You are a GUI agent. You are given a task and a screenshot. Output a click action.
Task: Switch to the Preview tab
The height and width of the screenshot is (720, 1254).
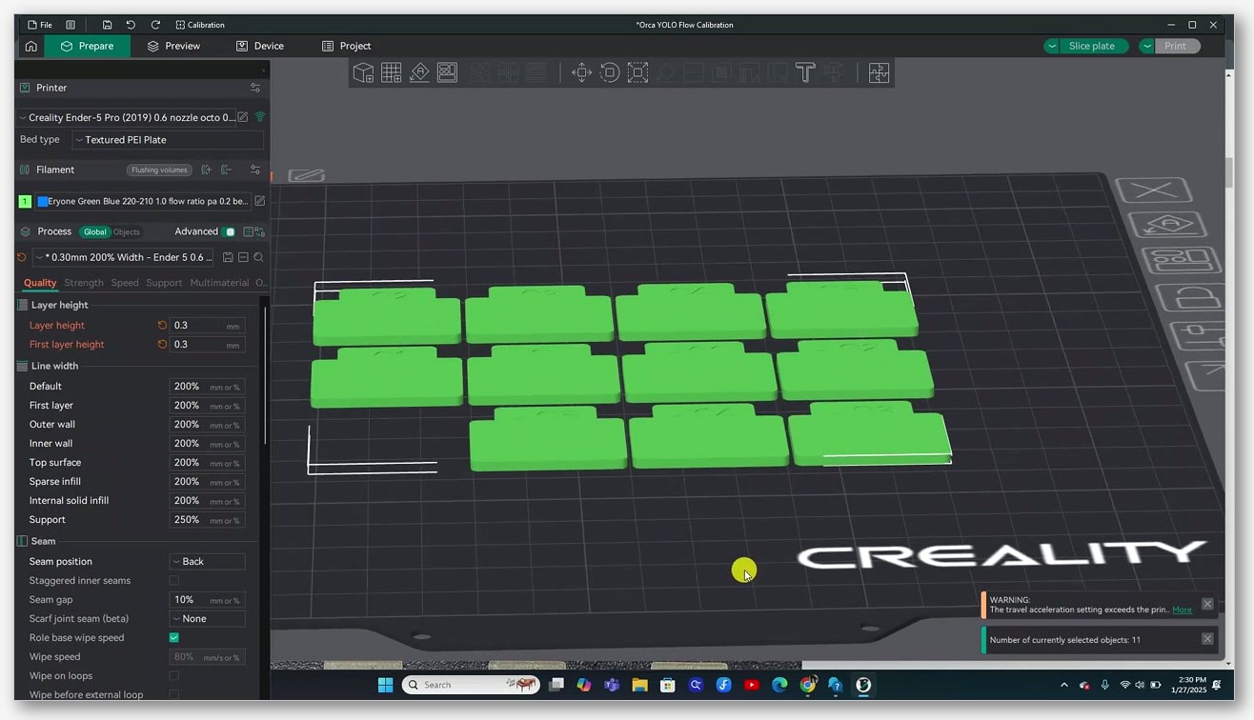click(x=173, y=46)
